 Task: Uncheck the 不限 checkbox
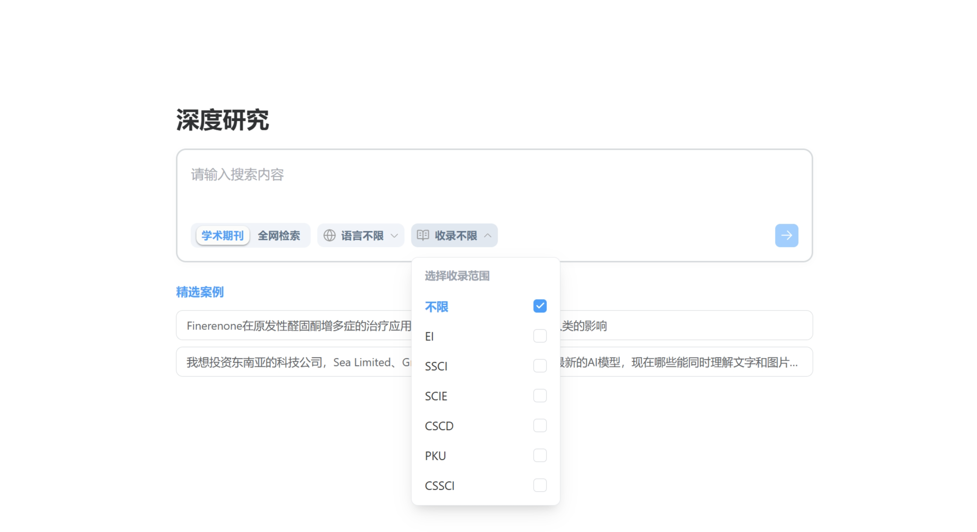point(540,306)
